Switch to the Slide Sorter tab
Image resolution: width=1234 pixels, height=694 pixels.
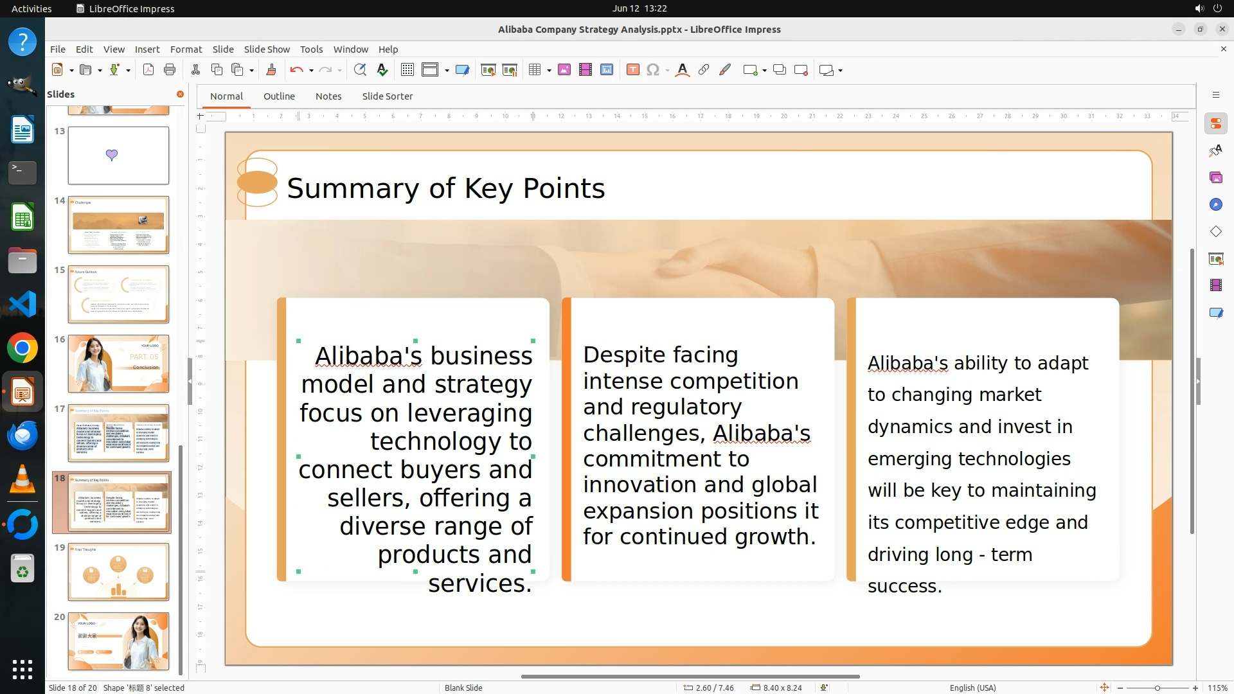pyautogui.click(x=387, y=96)
